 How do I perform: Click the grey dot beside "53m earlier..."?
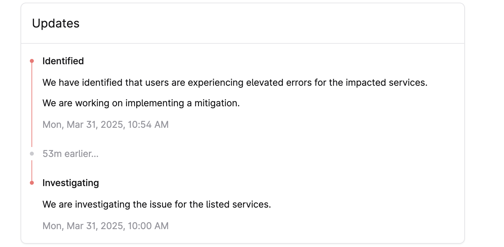[32, 154]
